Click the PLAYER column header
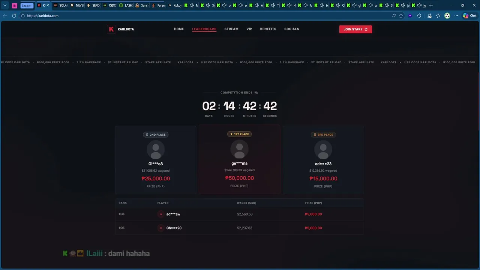This screenshot has width=480, height=270. tap(163, 203)
